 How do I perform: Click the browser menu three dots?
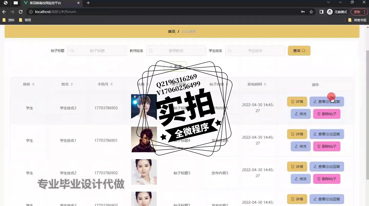(x=364, y=12)
